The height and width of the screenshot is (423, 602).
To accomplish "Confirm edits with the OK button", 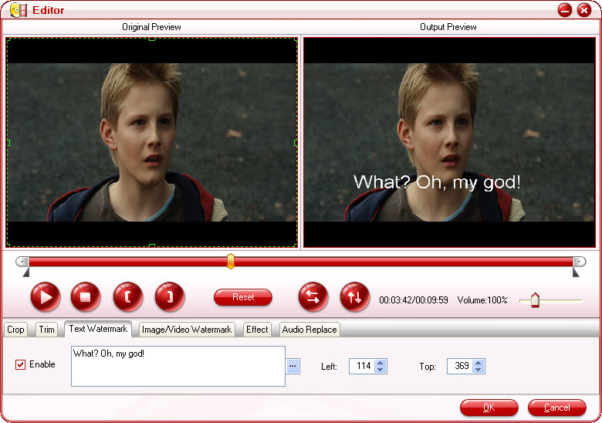I will click(489, 408).
